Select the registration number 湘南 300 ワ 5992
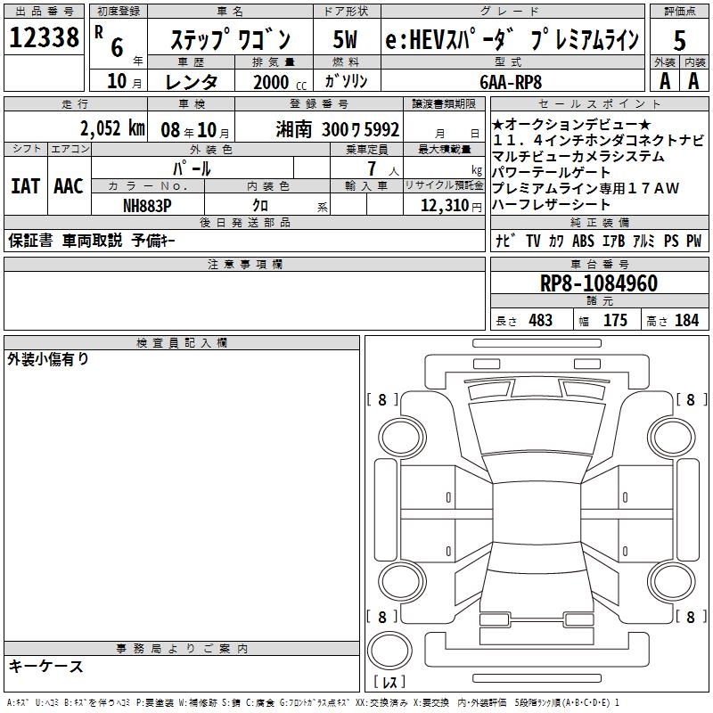 click(338, 129)
